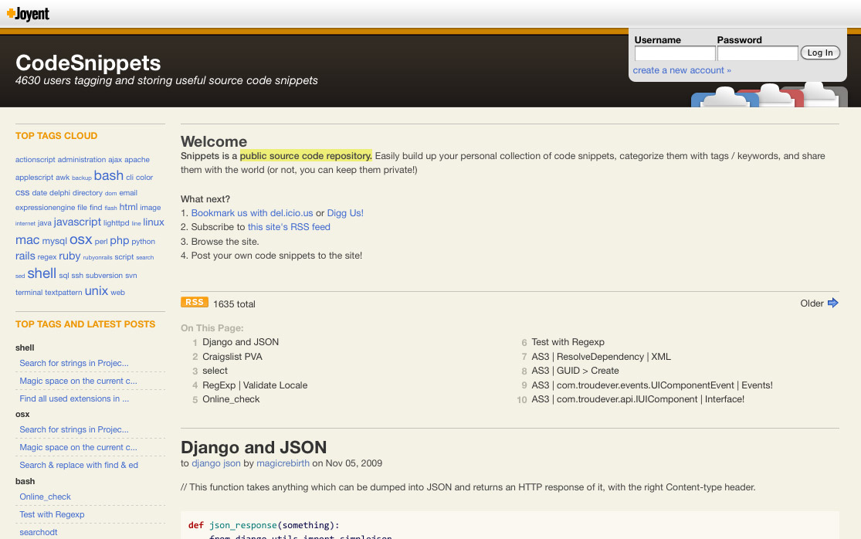The height and width of the screenshot is (539, 861).
Task: Open create a new account link
Action: point(681,70)
